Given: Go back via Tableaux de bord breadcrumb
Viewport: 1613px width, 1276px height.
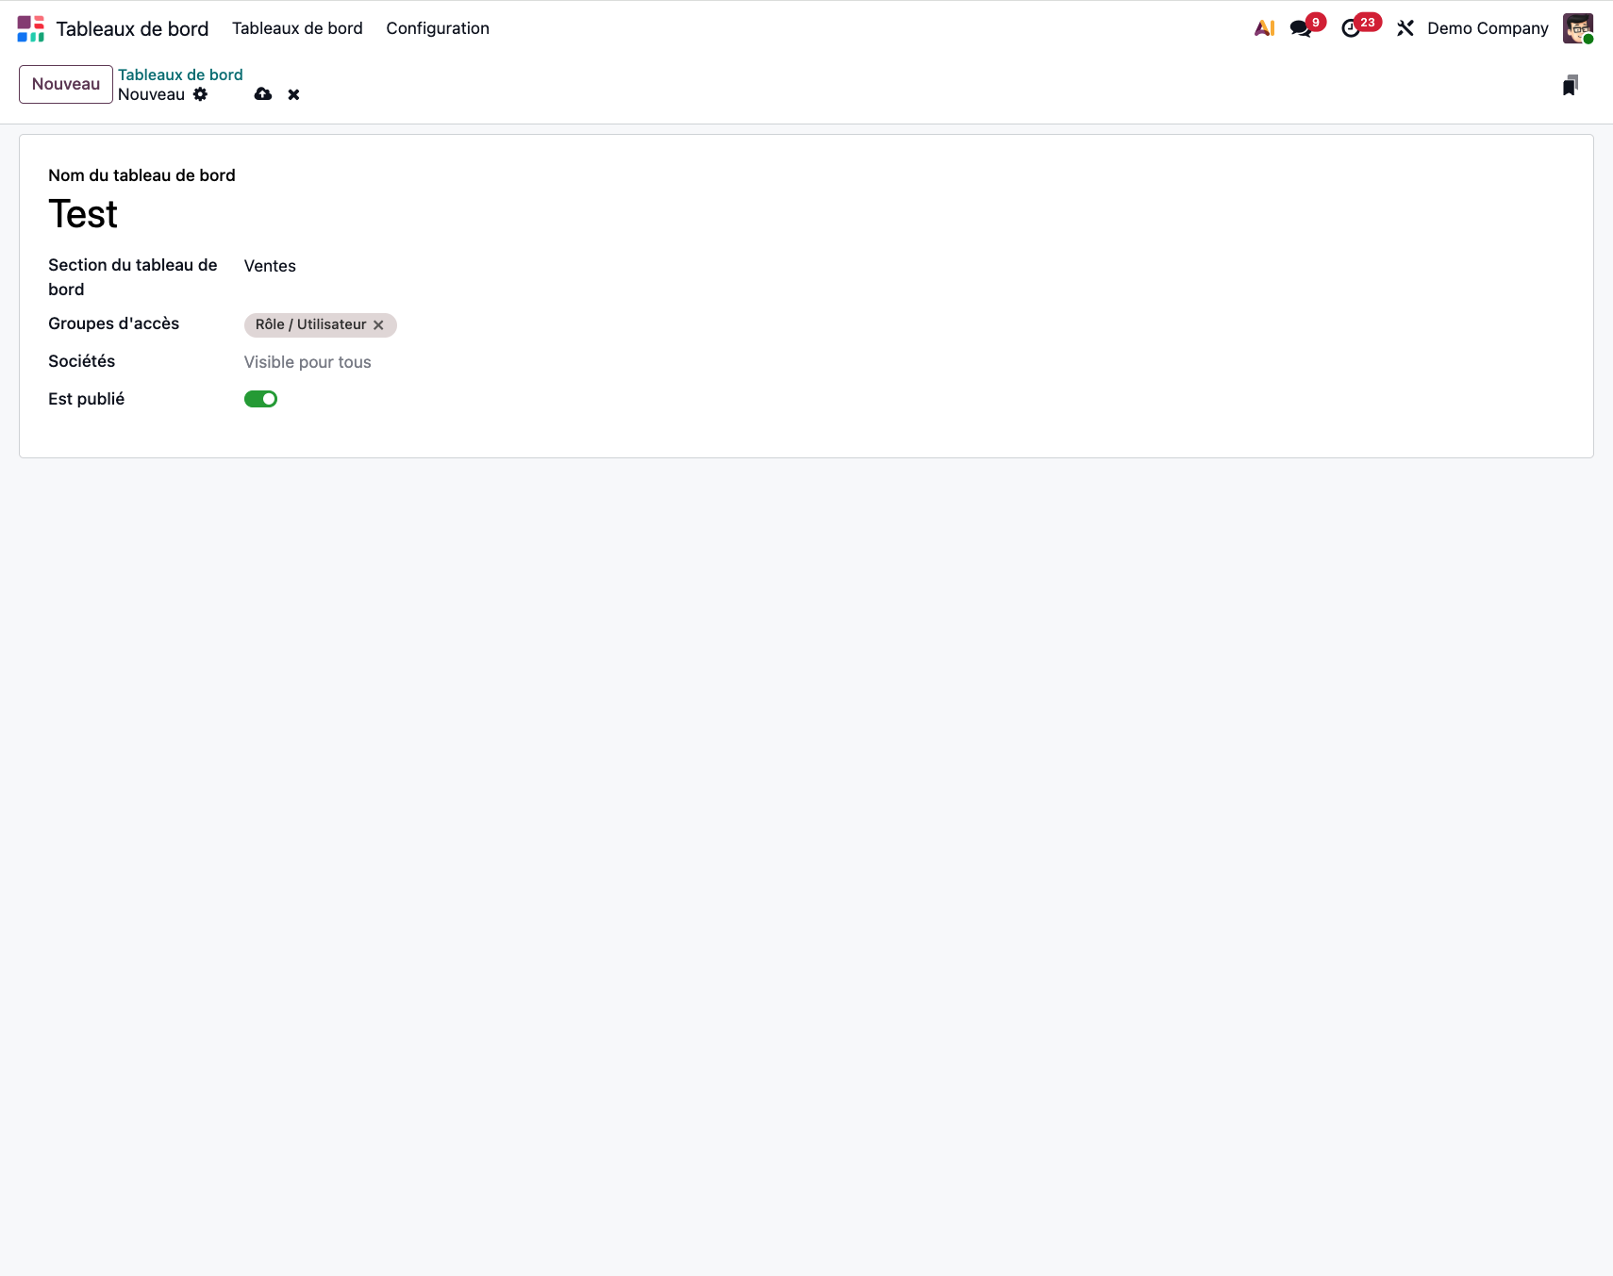Looking at the screenshot, I should point(180,75).
